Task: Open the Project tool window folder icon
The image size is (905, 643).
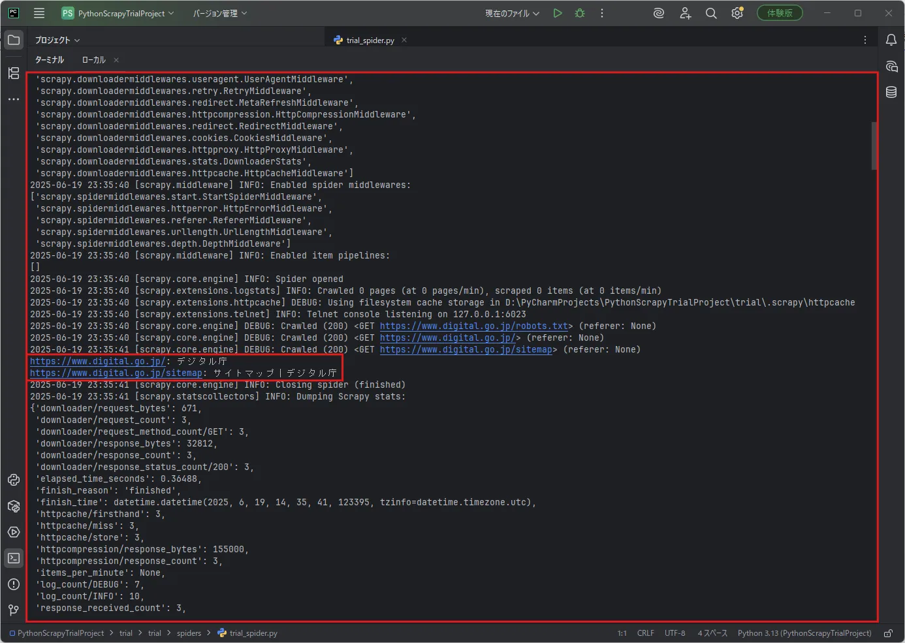Action: point(14,40)
